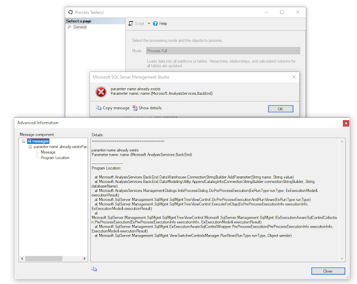Click the right arrow of the tree's horizontal scrollbar

(x=84, y=258)
